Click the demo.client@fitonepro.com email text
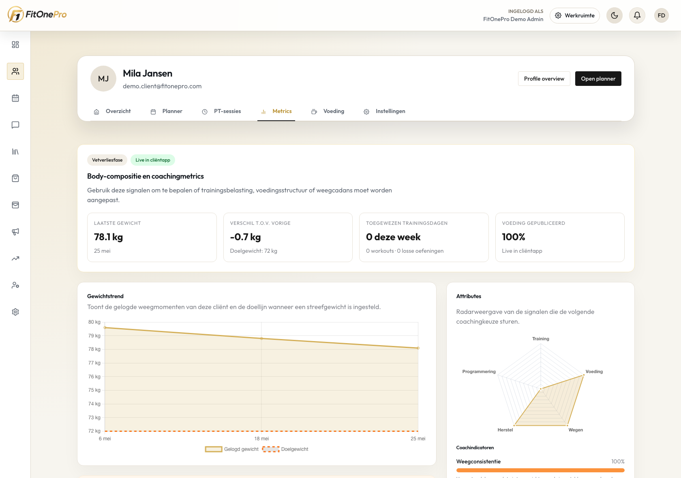Viewport: 681px width, 478px height. pyautogui.click(x=162, y=86)
